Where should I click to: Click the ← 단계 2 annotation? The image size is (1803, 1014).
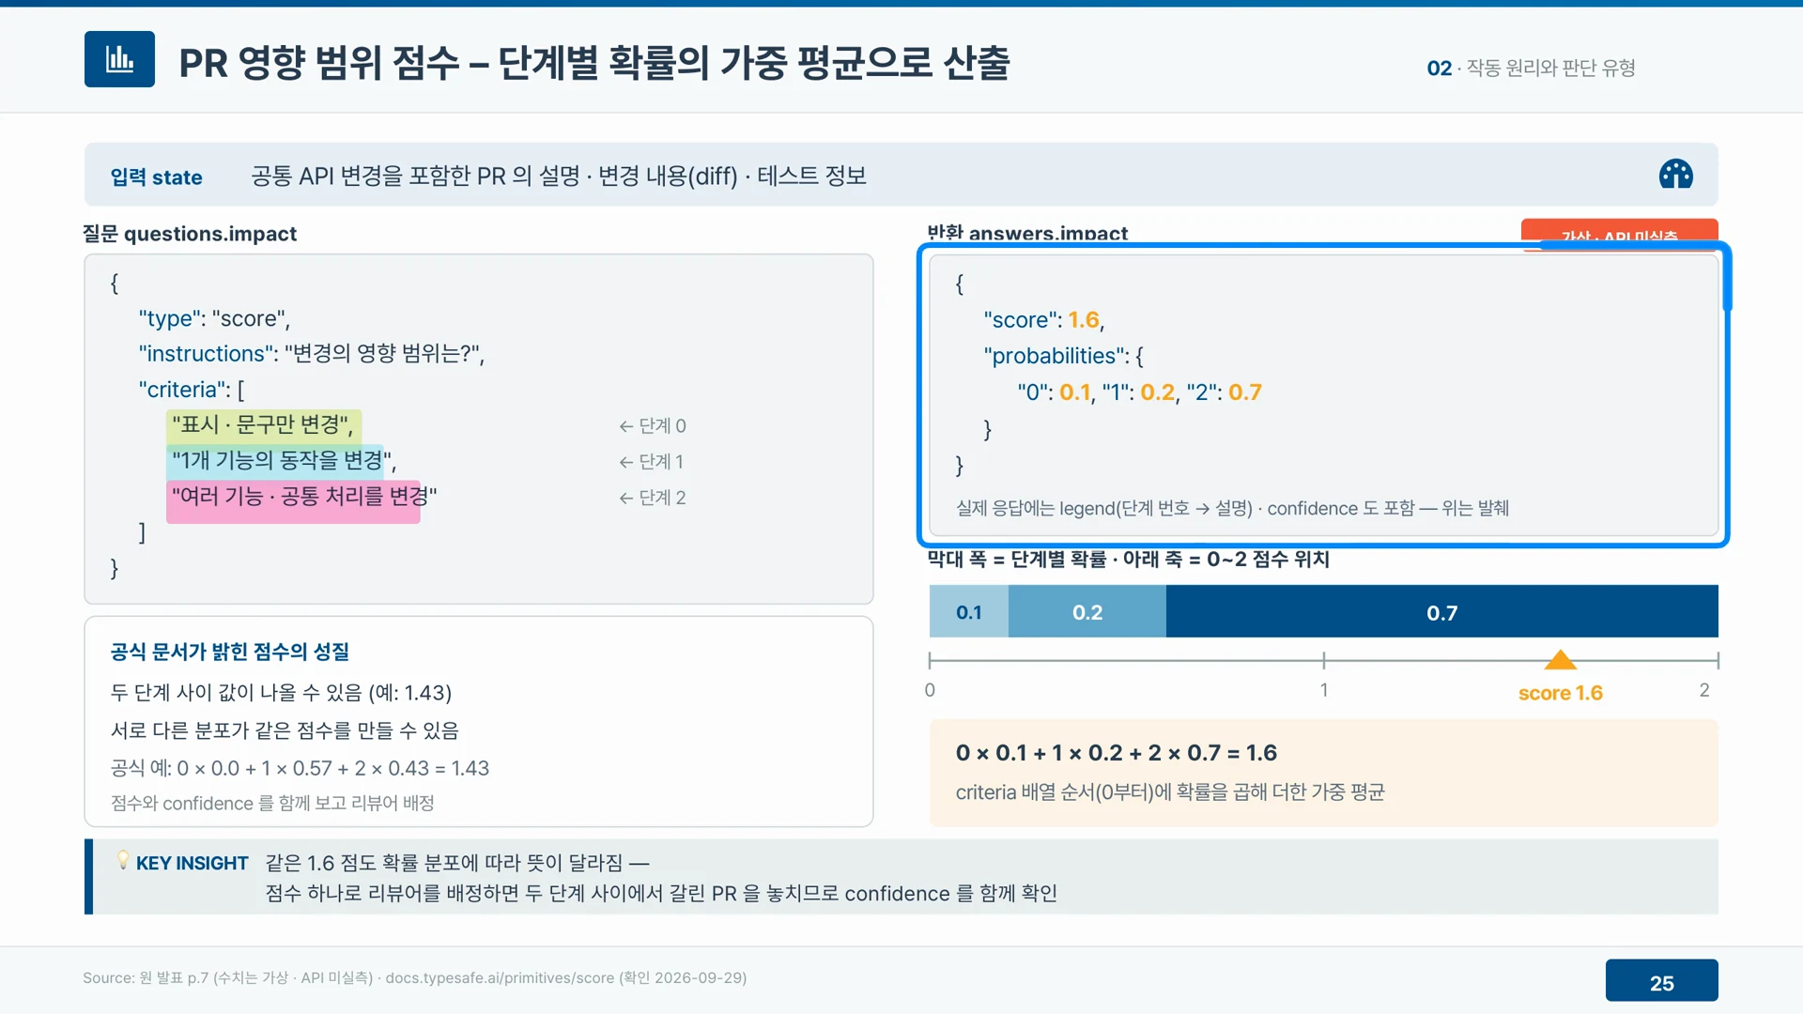653,498
